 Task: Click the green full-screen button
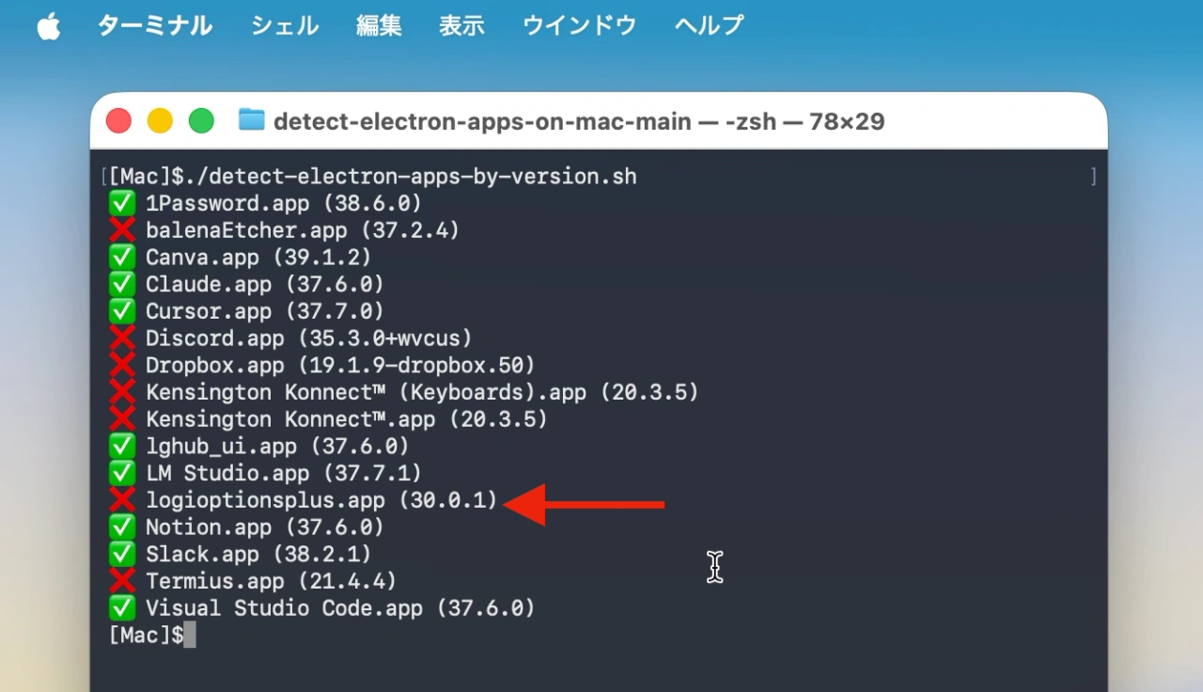click(201, 120)
